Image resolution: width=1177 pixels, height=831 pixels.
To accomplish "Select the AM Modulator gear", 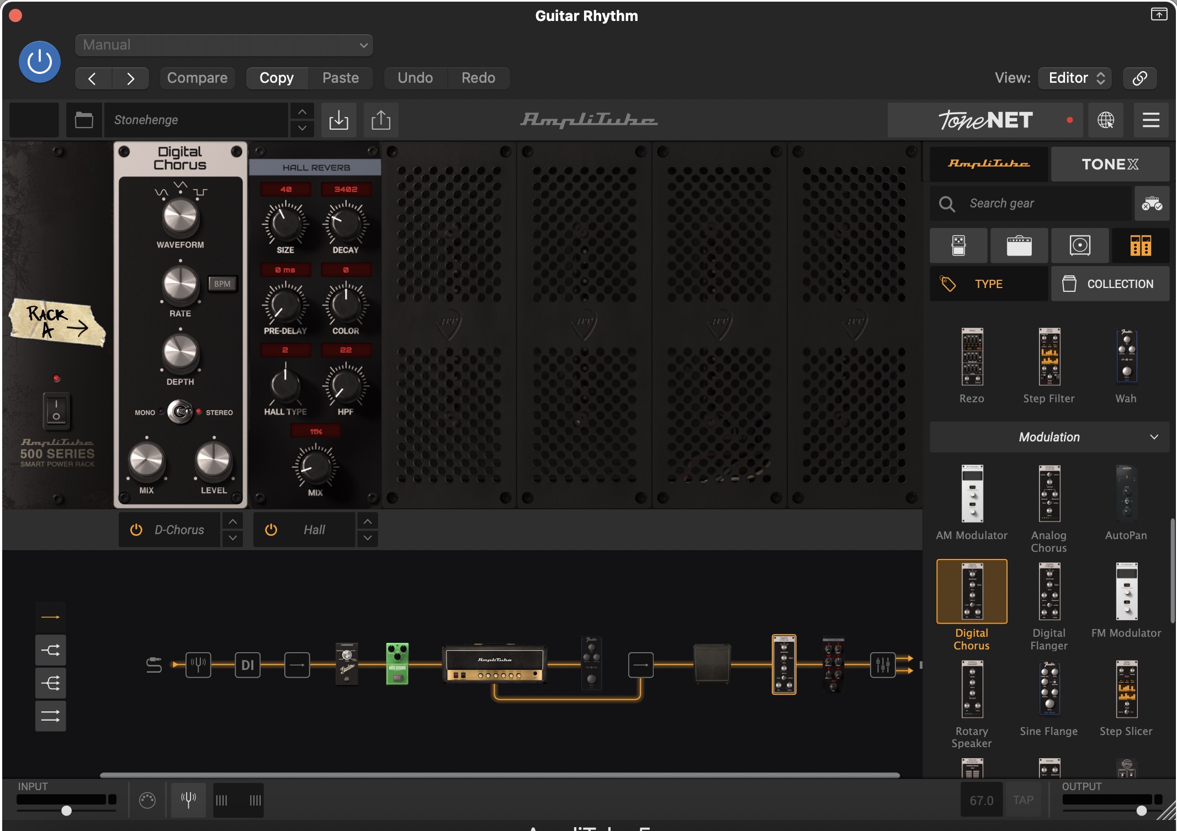I will coord(972,502).
